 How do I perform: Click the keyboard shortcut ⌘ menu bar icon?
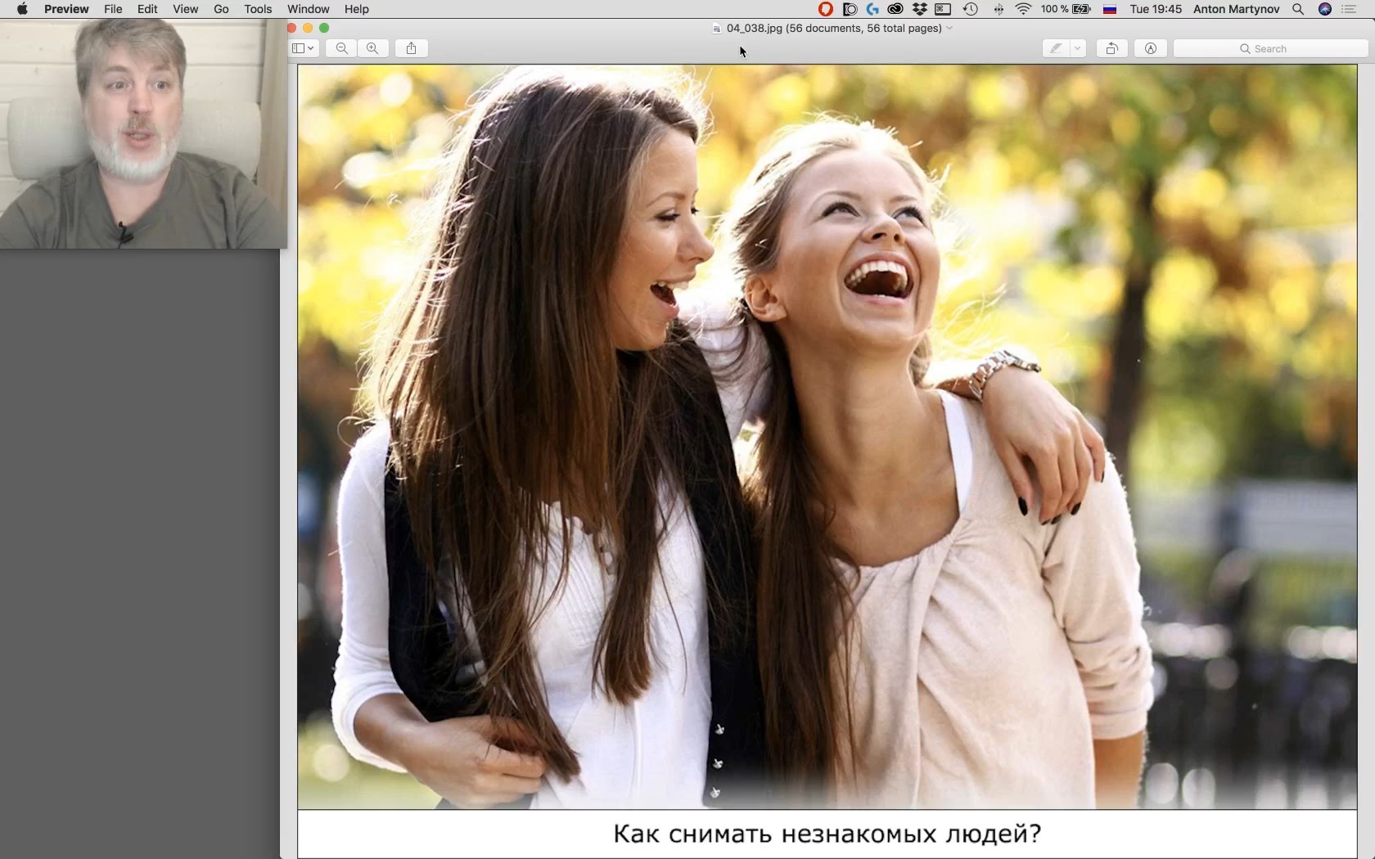point(943,9)
